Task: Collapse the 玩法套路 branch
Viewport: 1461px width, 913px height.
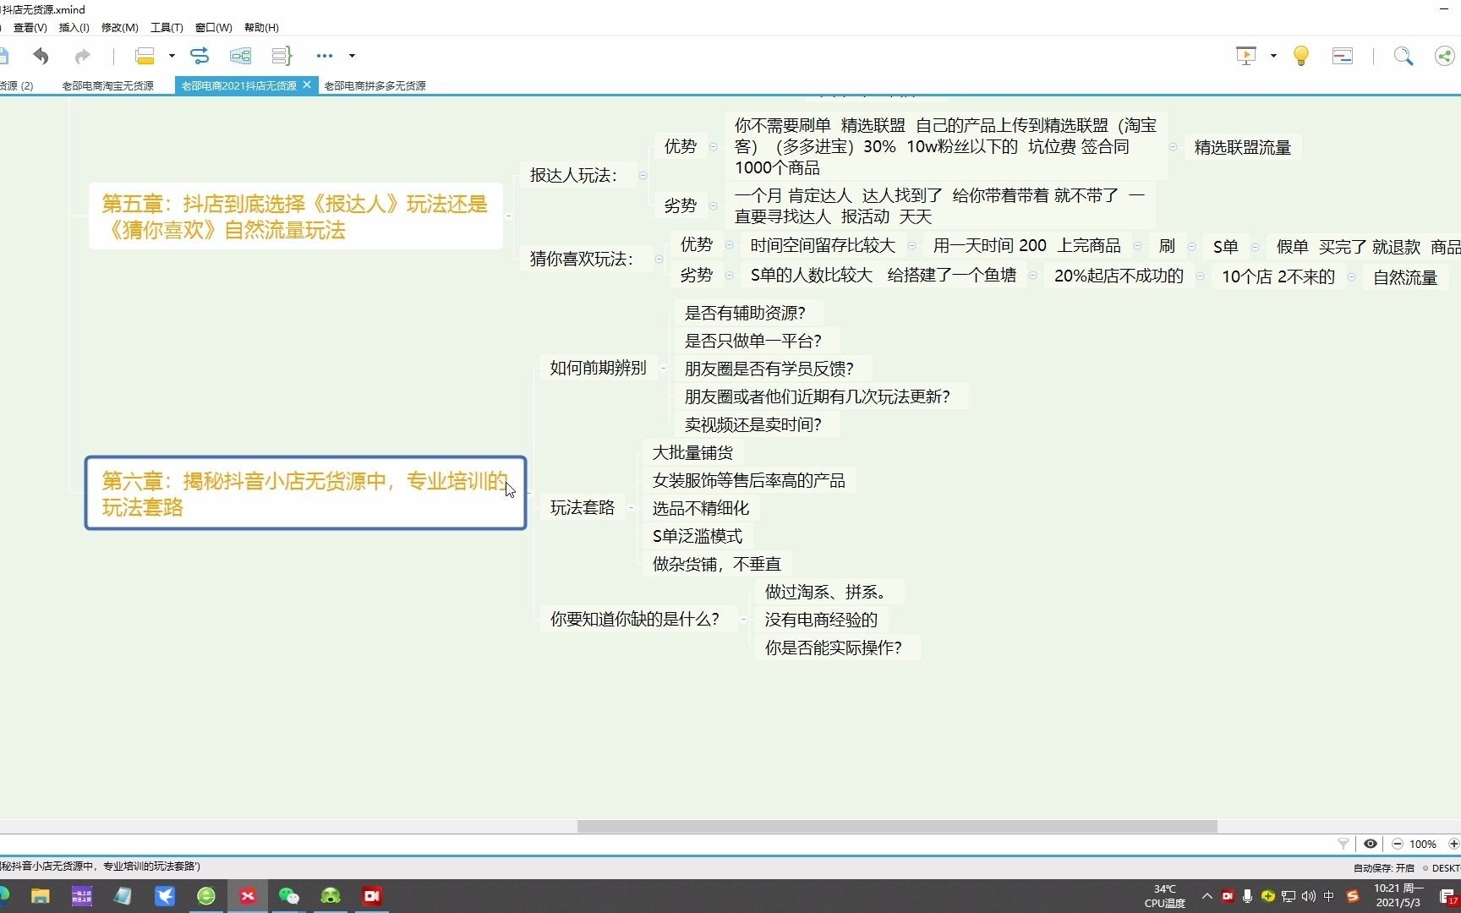Action: tap(631, 507)
